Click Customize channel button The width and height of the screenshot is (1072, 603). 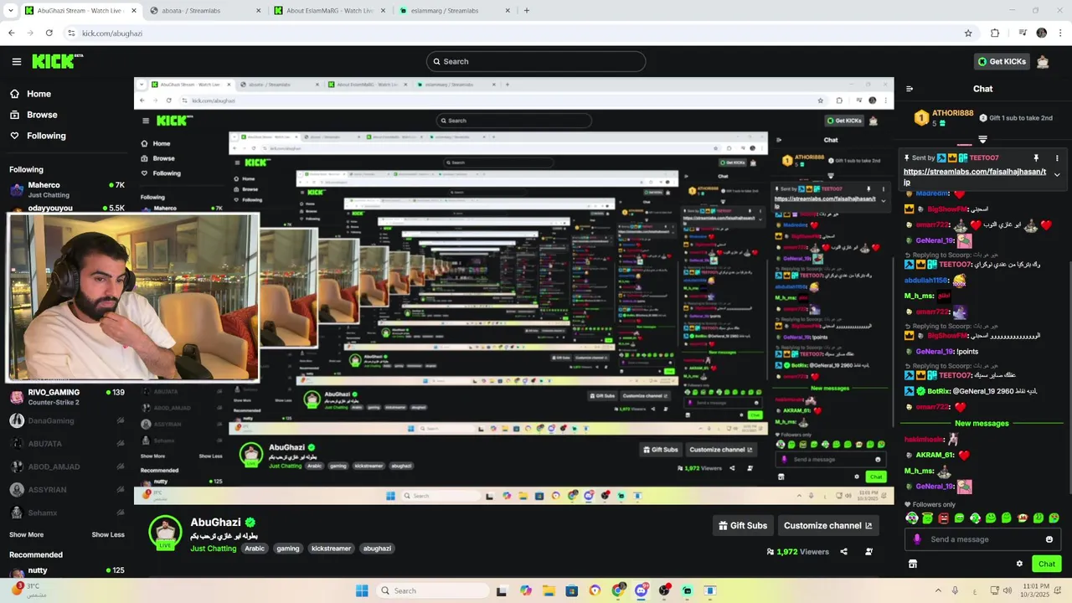pos(828,526)
